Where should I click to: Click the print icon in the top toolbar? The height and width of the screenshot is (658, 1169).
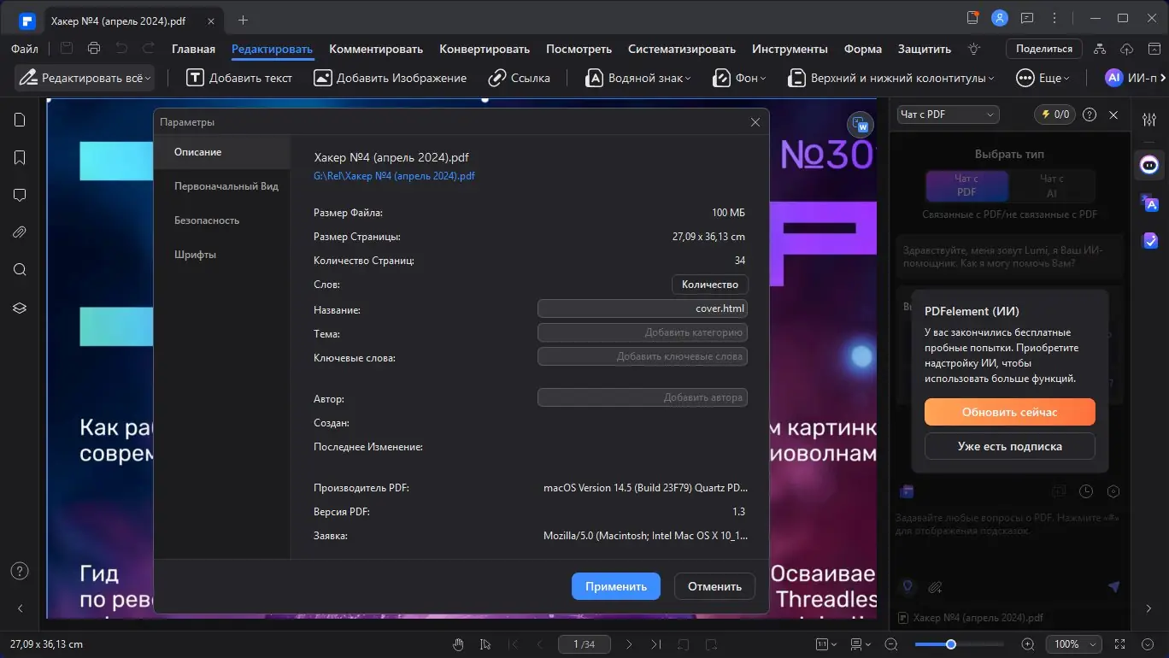click(94, 49)
